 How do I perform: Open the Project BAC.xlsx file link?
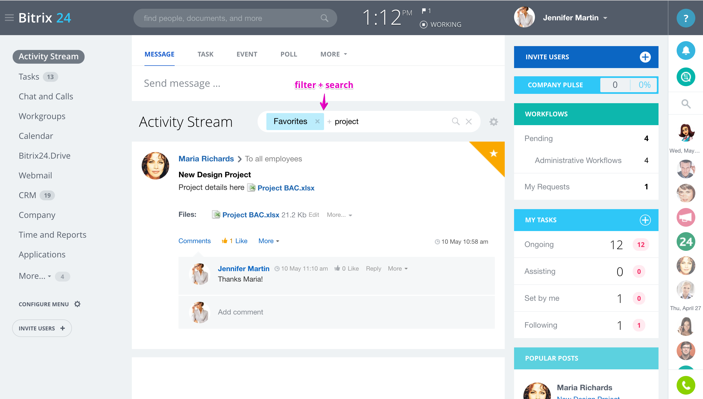[x=286, y=188]
